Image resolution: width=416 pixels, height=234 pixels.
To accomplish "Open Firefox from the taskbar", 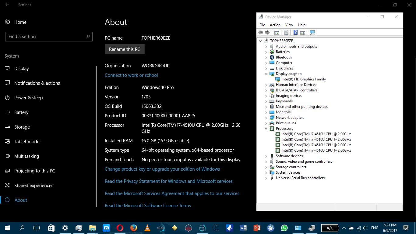I will click(x=133, y=228).
